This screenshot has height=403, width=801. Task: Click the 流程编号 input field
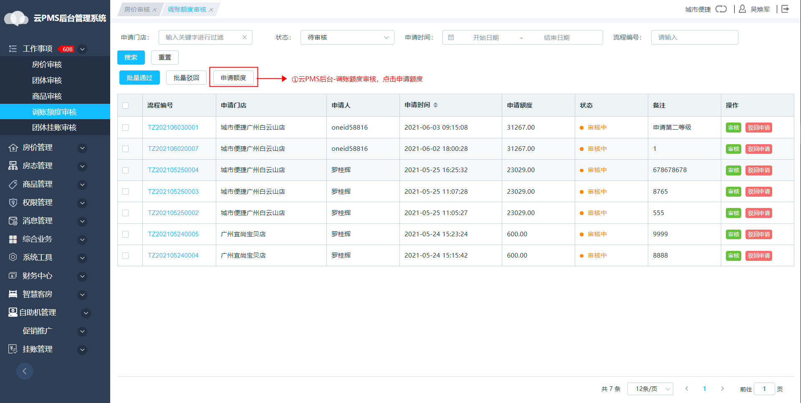695,38
